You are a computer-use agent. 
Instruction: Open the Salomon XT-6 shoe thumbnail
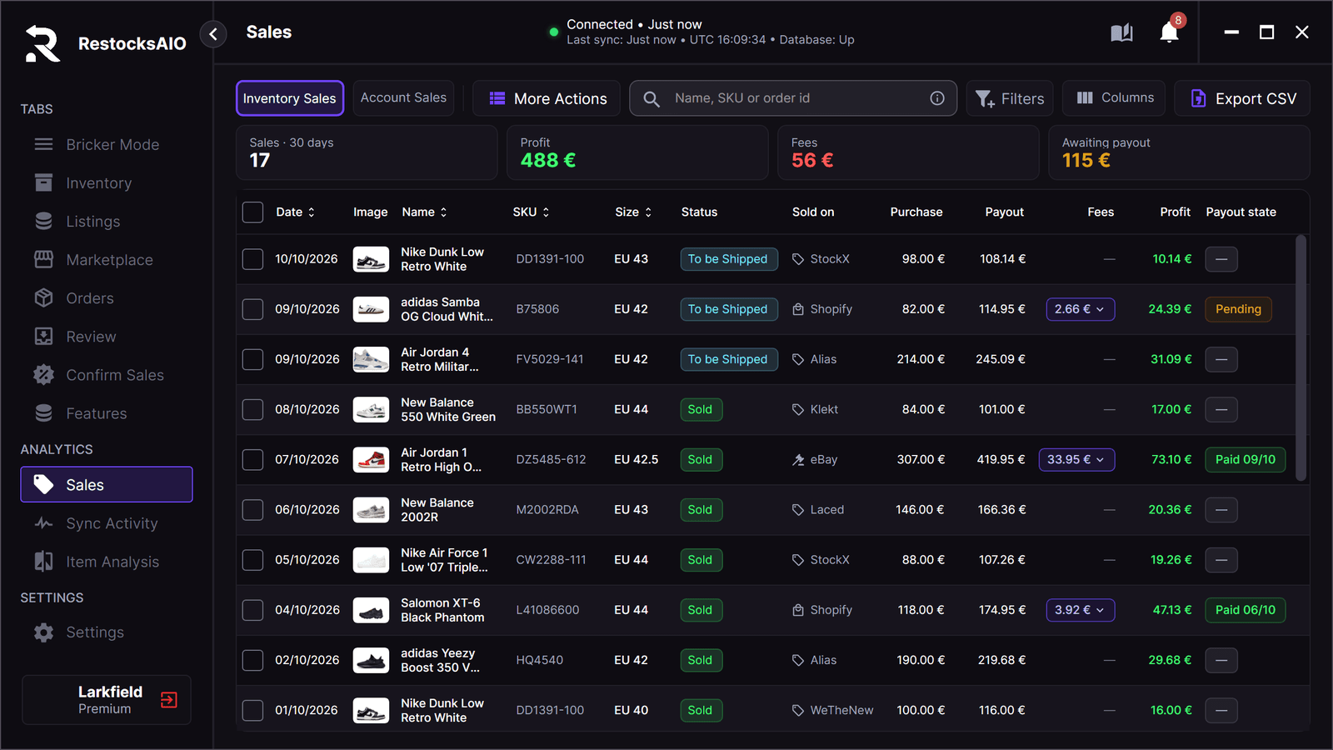[371, 610]
